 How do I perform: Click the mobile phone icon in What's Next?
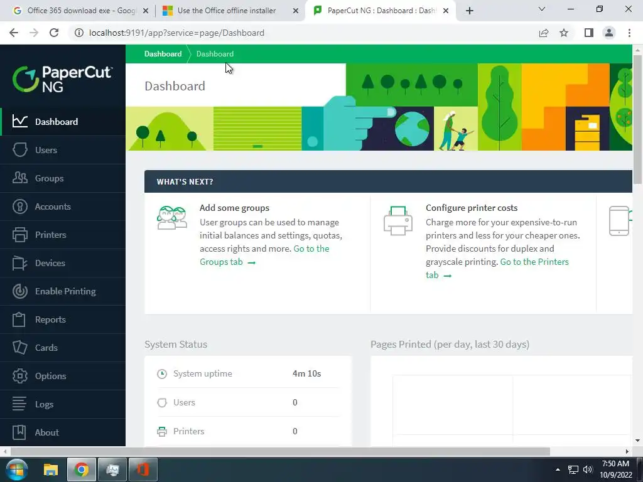pyautogui.click(x=619, y=220)
